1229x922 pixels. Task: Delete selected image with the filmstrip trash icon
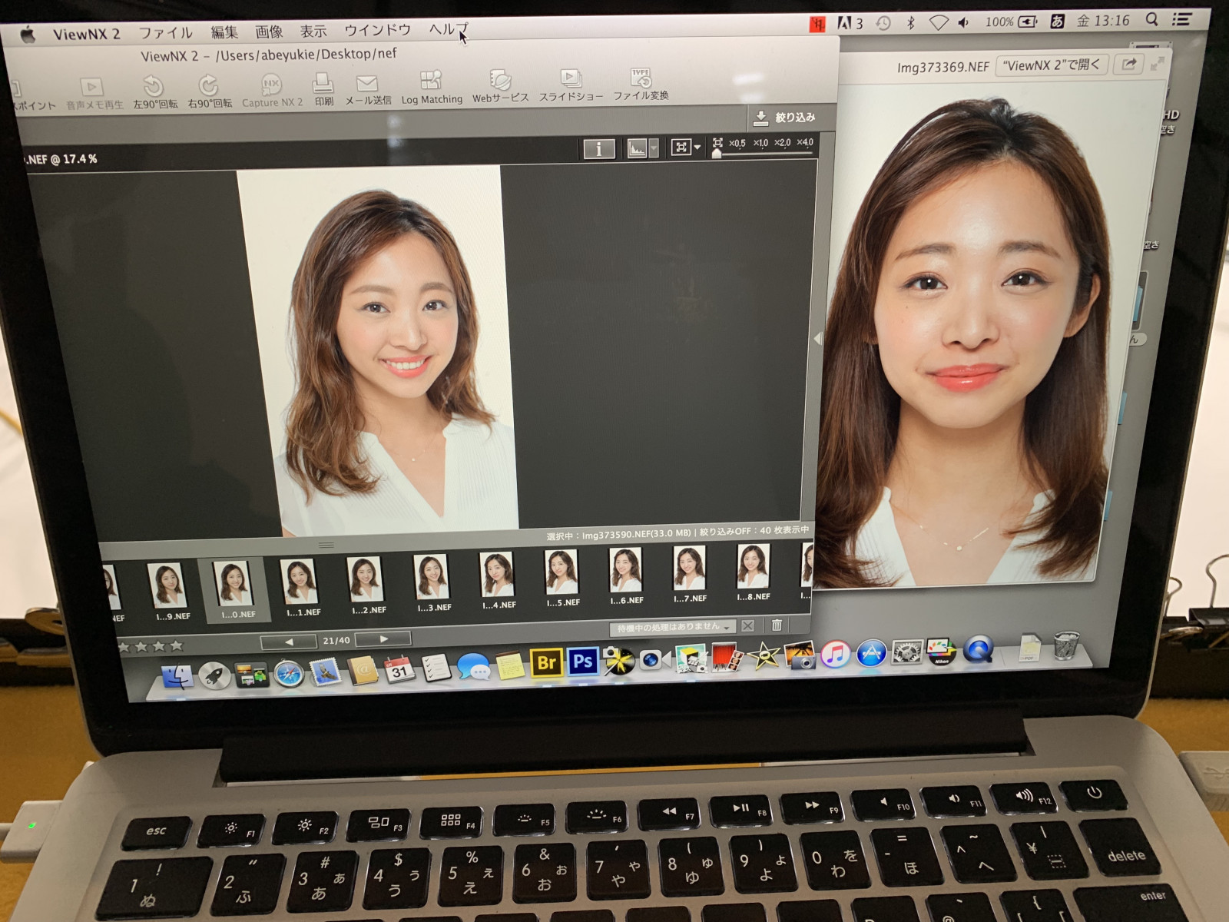[x=777, y=625]
